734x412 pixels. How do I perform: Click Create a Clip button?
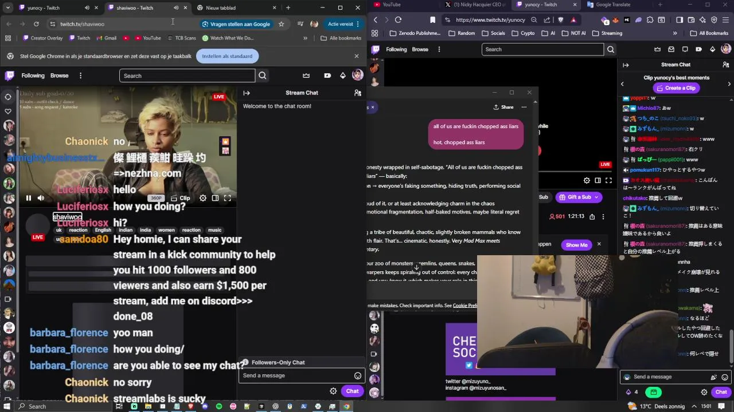676,88
